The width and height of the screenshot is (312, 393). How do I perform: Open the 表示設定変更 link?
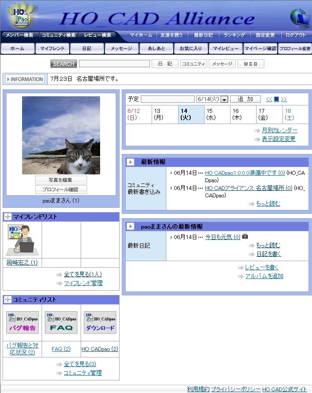[x=279, y=139]
